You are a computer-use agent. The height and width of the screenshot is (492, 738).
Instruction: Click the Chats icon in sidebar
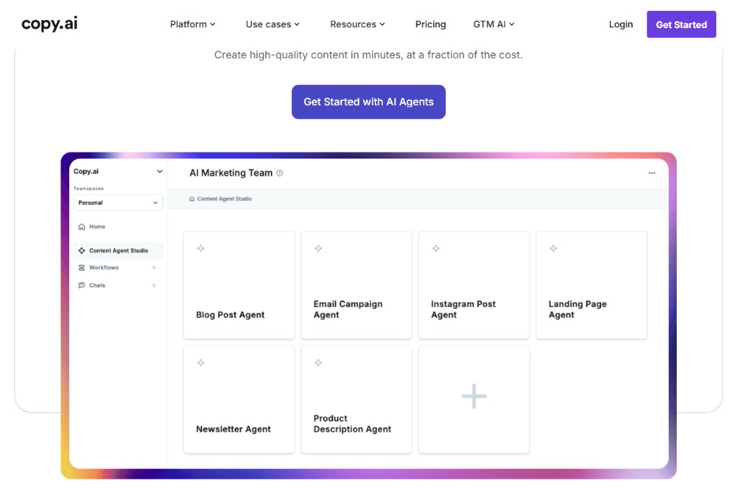pyautogui.click(x=81, y=285)
